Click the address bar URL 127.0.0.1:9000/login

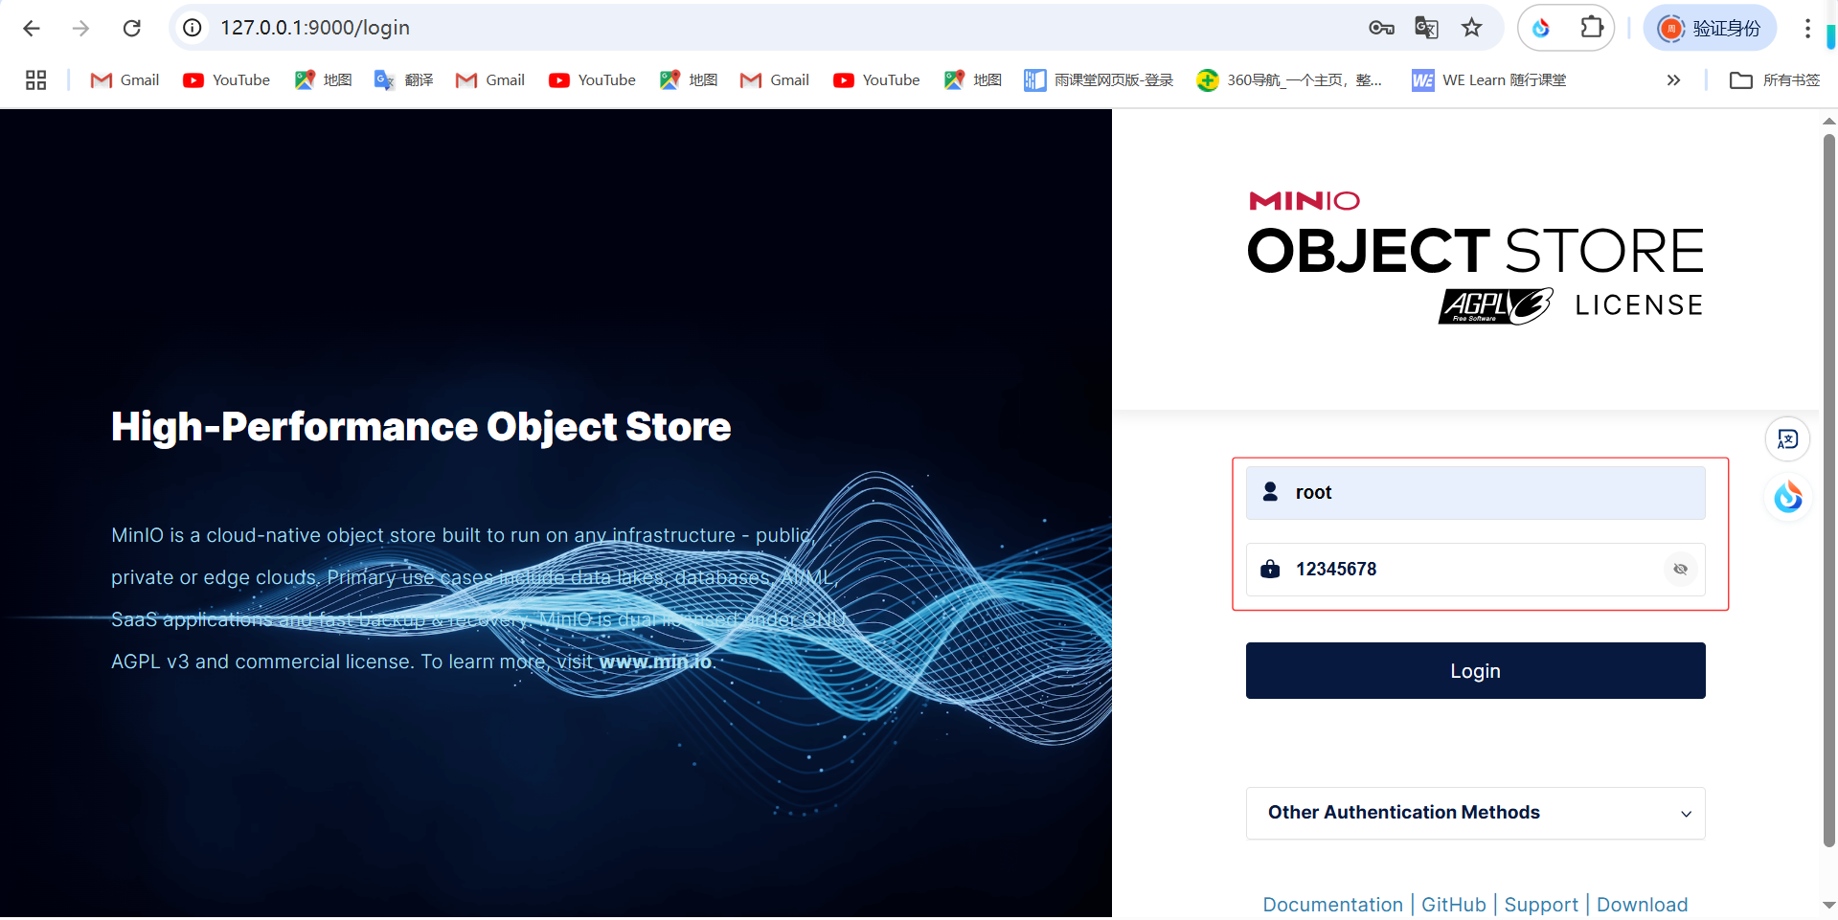pyautogui.click(x=315, y=28)
